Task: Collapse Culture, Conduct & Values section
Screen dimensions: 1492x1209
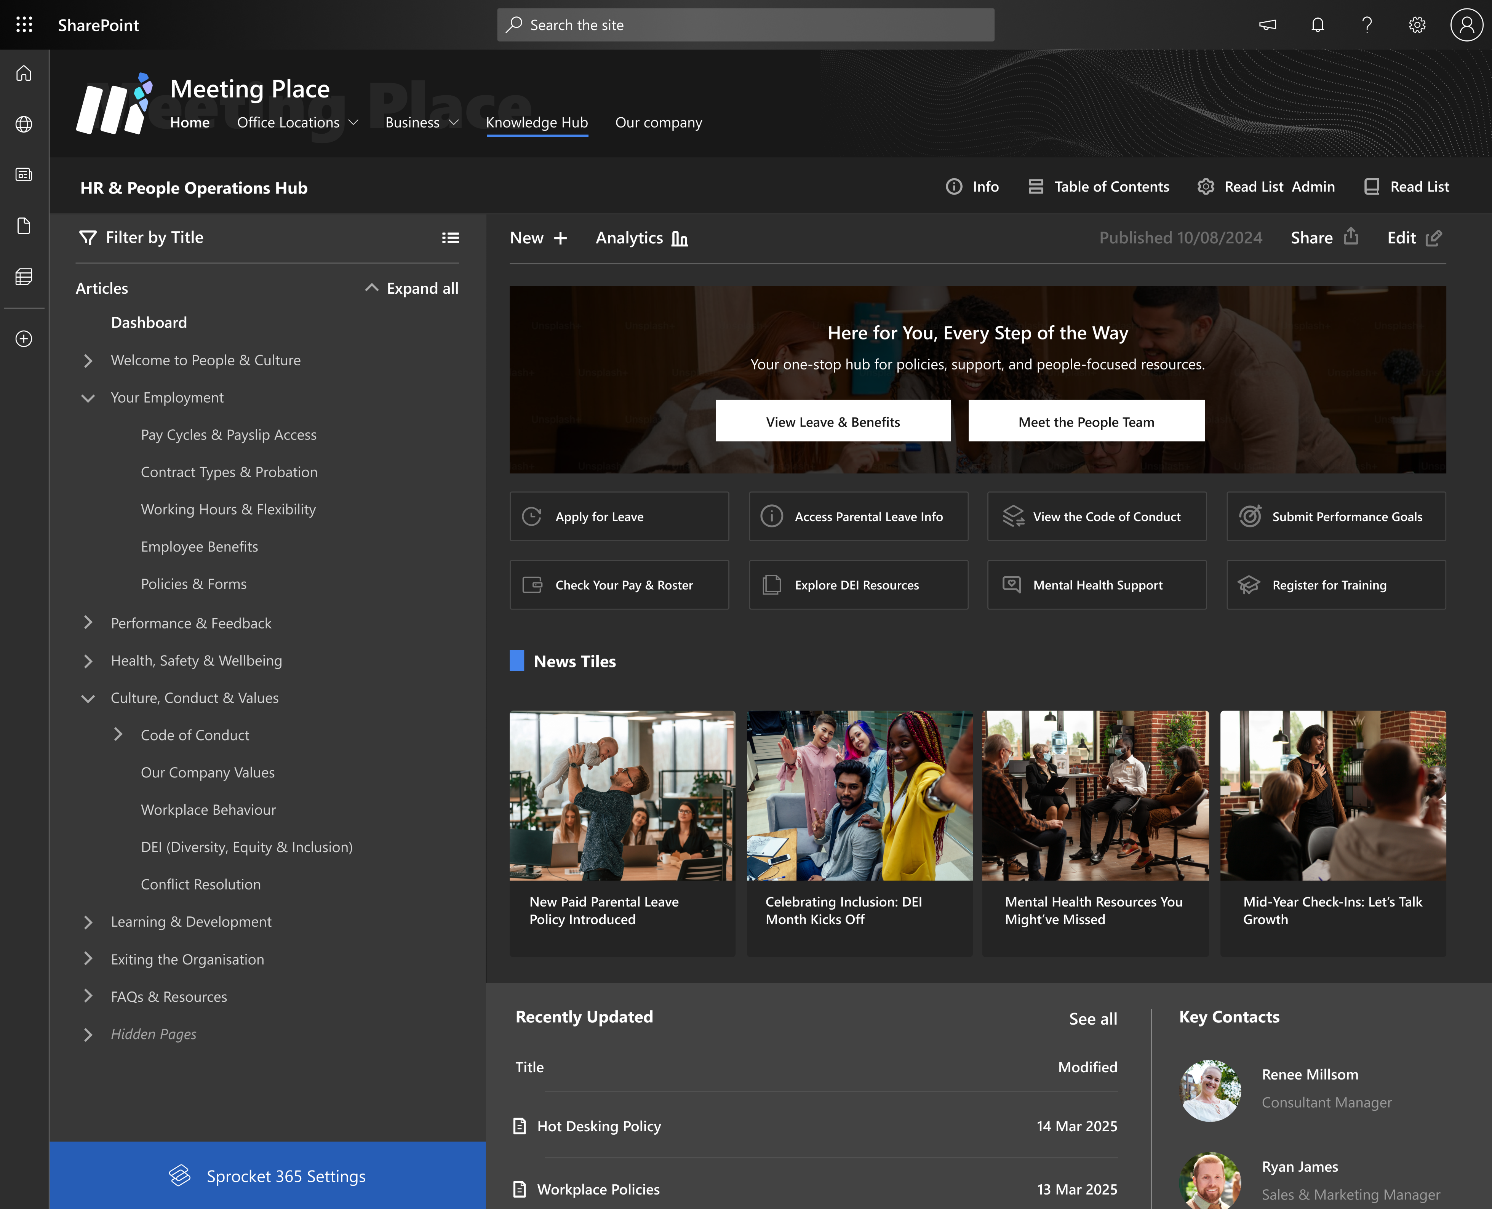Action: click(x=88, y=699)
